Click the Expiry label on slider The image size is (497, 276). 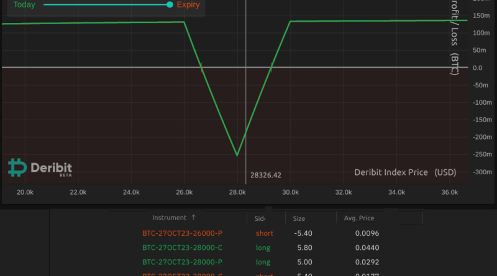tap(188, 4)
